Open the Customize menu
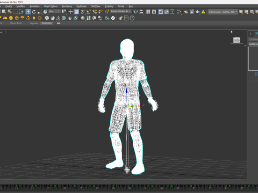Image resolution: width=258 pixels, height=193 pixels. (x=81, y=6)
